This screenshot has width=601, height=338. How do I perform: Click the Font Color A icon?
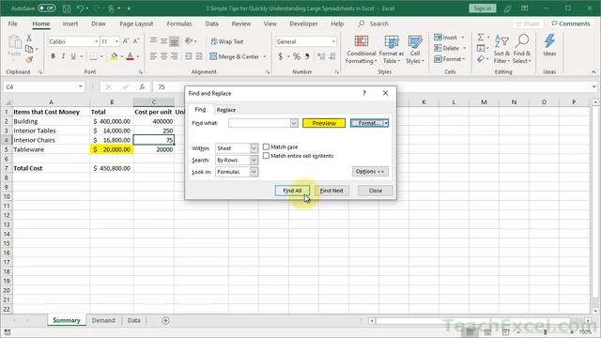[130, 56]
